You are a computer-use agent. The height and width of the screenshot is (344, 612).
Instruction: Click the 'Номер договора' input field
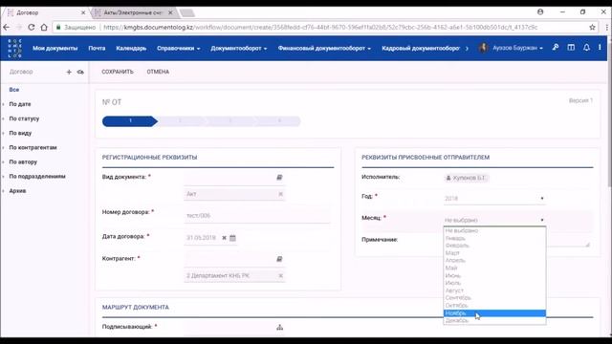click(x=257, y=215)
